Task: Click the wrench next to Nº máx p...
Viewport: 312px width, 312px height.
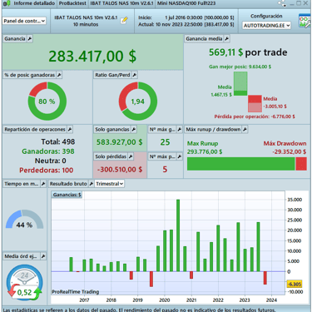Action: pos(180,156)
